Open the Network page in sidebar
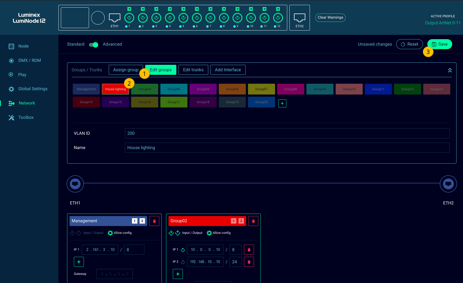 (27, 103)
